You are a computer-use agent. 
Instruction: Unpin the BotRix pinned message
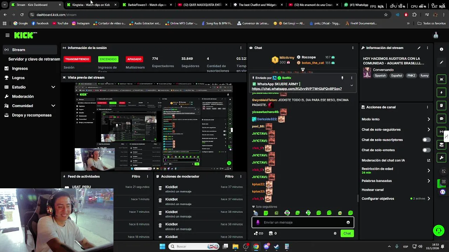342,78
